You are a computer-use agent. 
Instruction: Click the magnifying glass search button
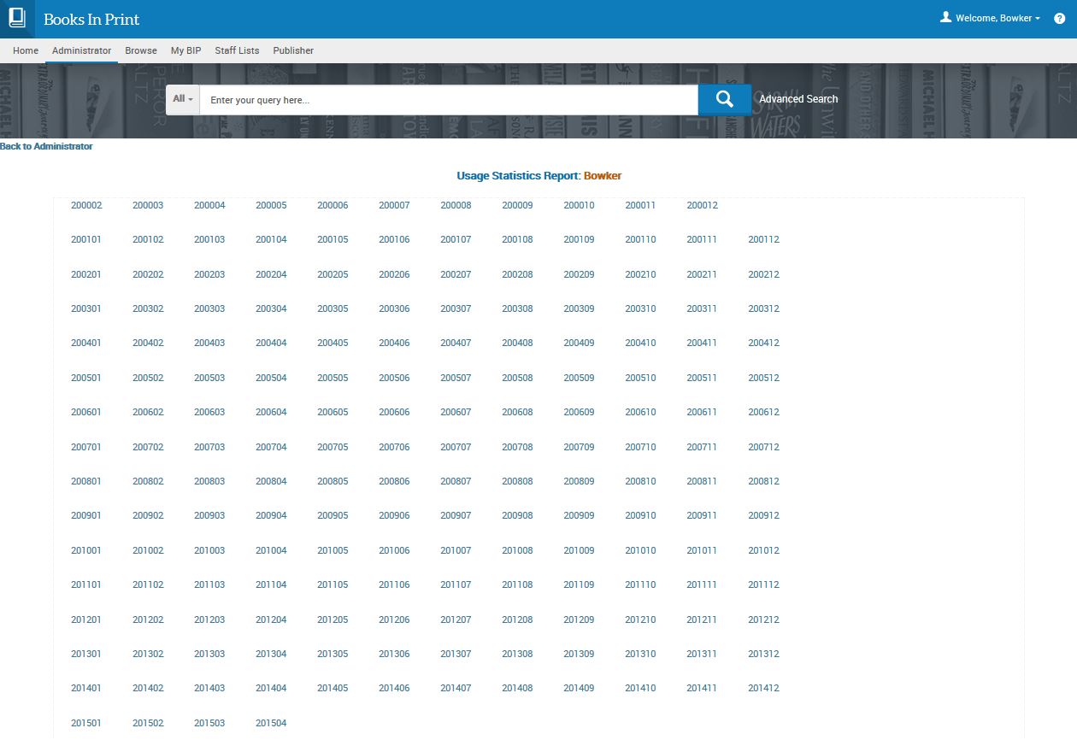click(725, 99)
